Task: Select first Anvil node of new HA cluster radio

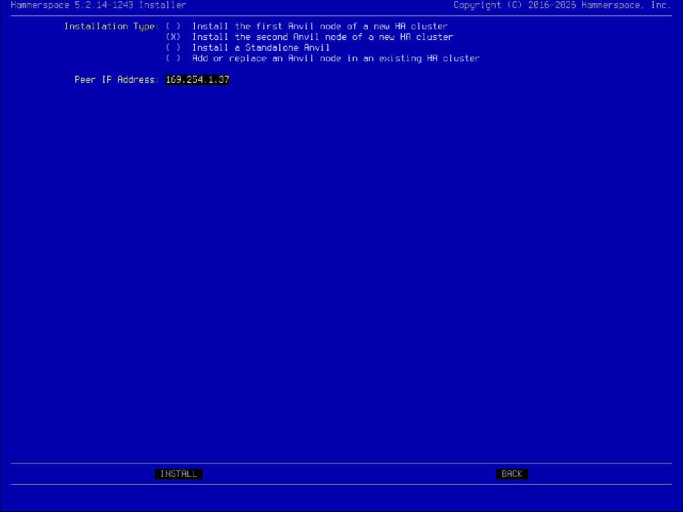Action: tap(173, 26)
